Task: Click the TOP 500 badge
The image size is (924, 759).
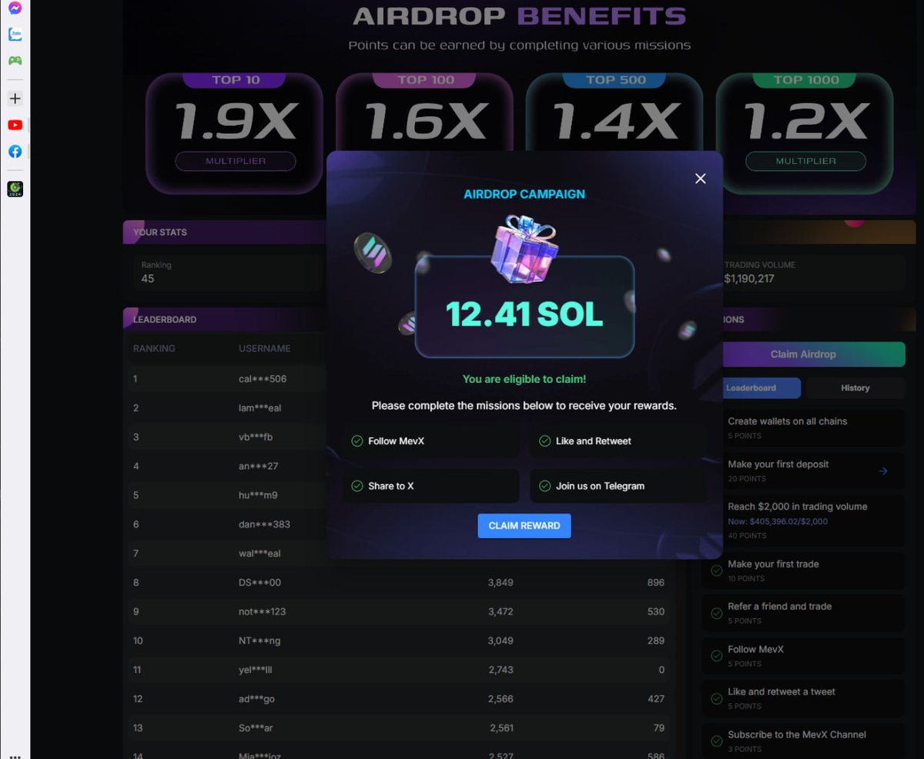Action: [x=615, y=80]
